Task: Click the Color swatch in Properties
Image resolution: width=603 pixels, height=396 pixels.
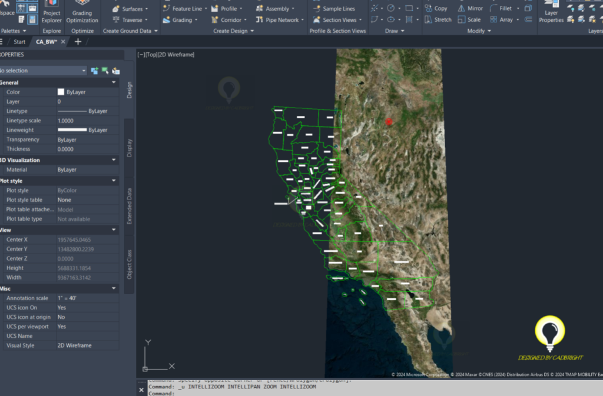Action: pos(59,92)
